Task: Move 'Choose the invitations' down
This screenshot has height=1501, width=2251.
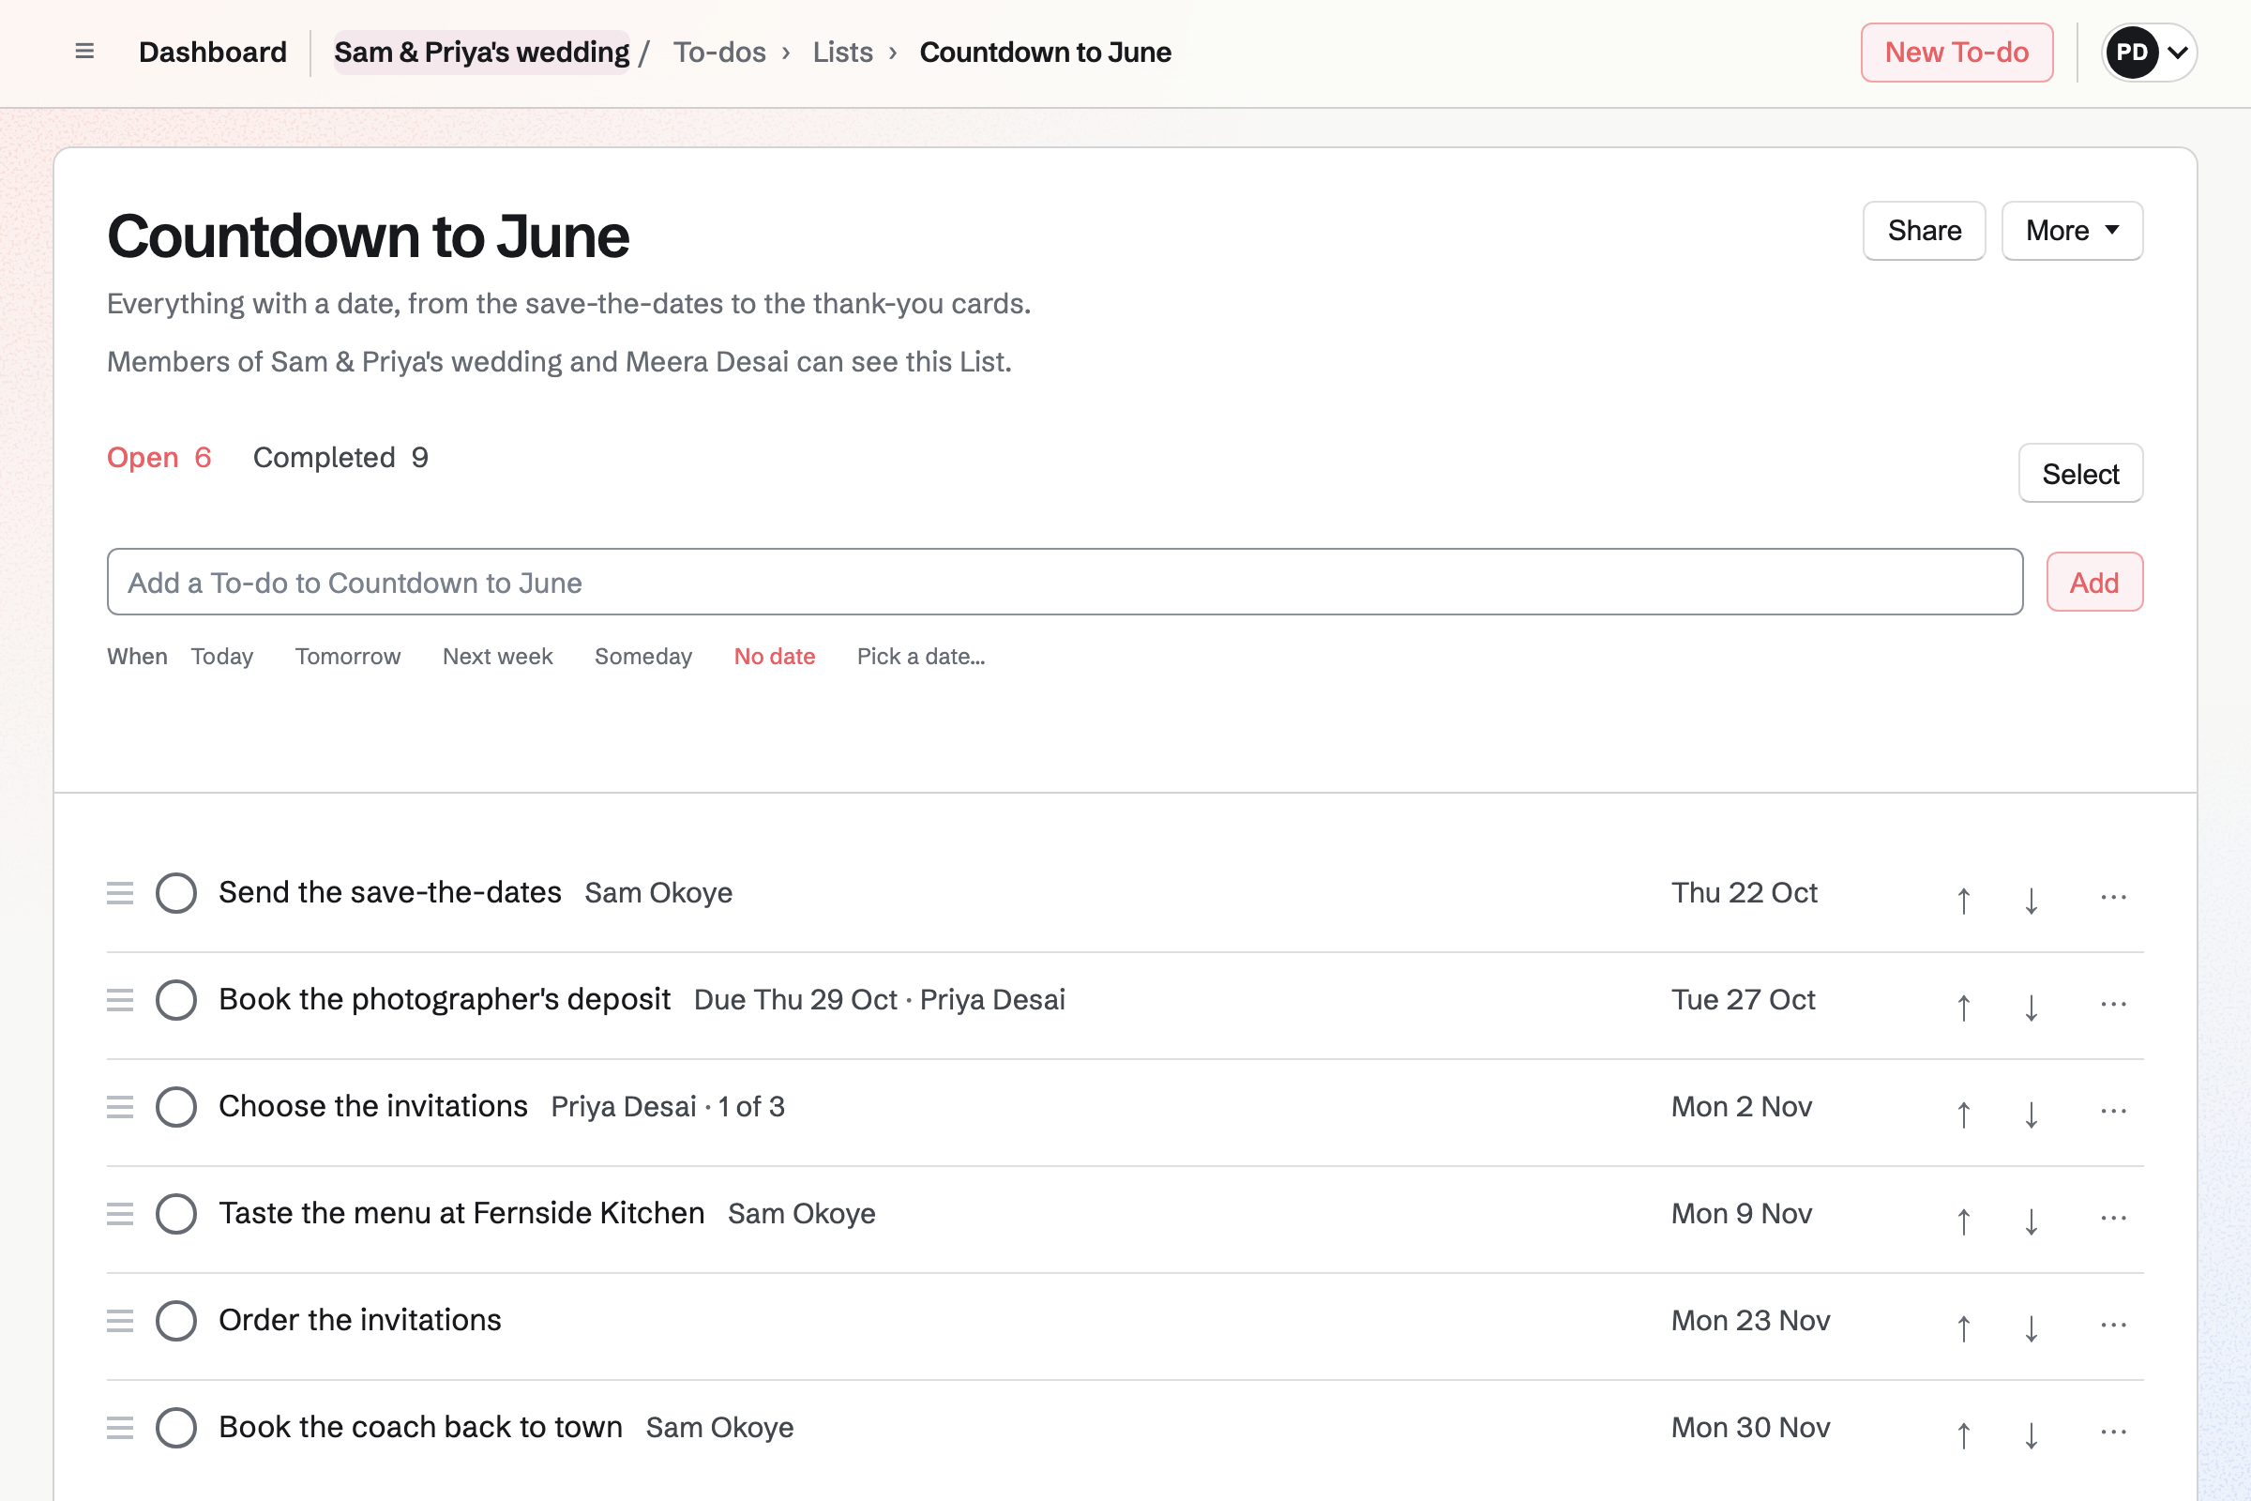Action: [2031, 1114]
